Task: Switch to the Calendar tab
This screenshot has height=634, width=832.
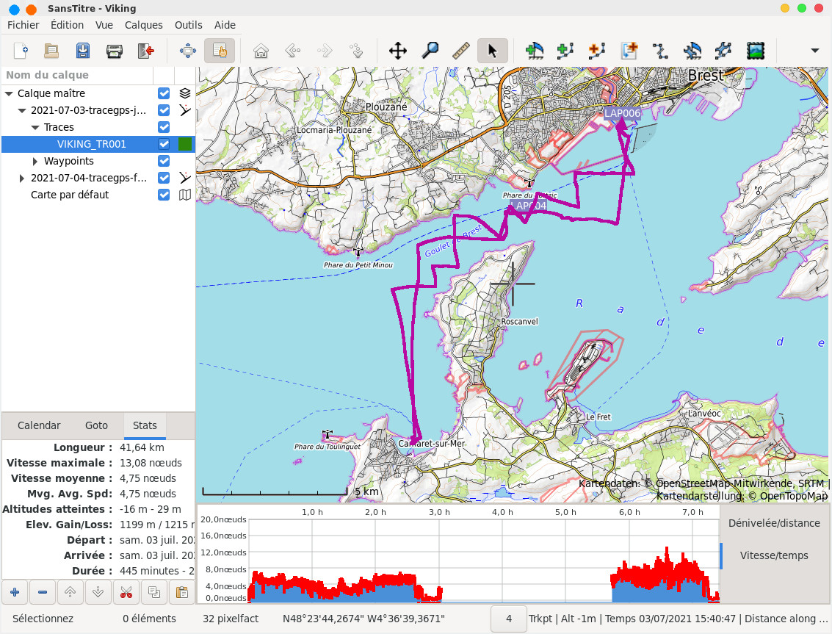Action: pos(39,425)
